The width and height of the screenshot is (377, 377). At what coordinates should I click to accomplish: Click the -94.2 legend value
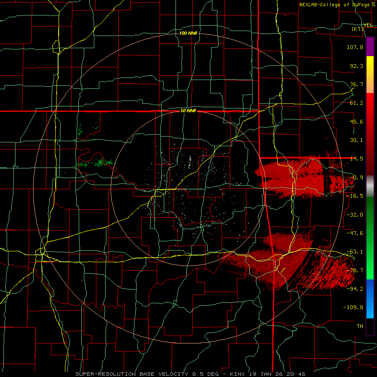[355, 289]
